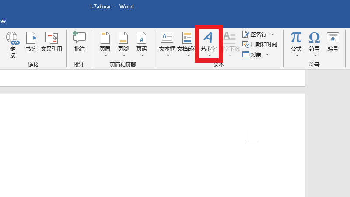The image size is (350, 197).
Task: Insert a 书签 (Bookmark)
Action: [31, 39]
